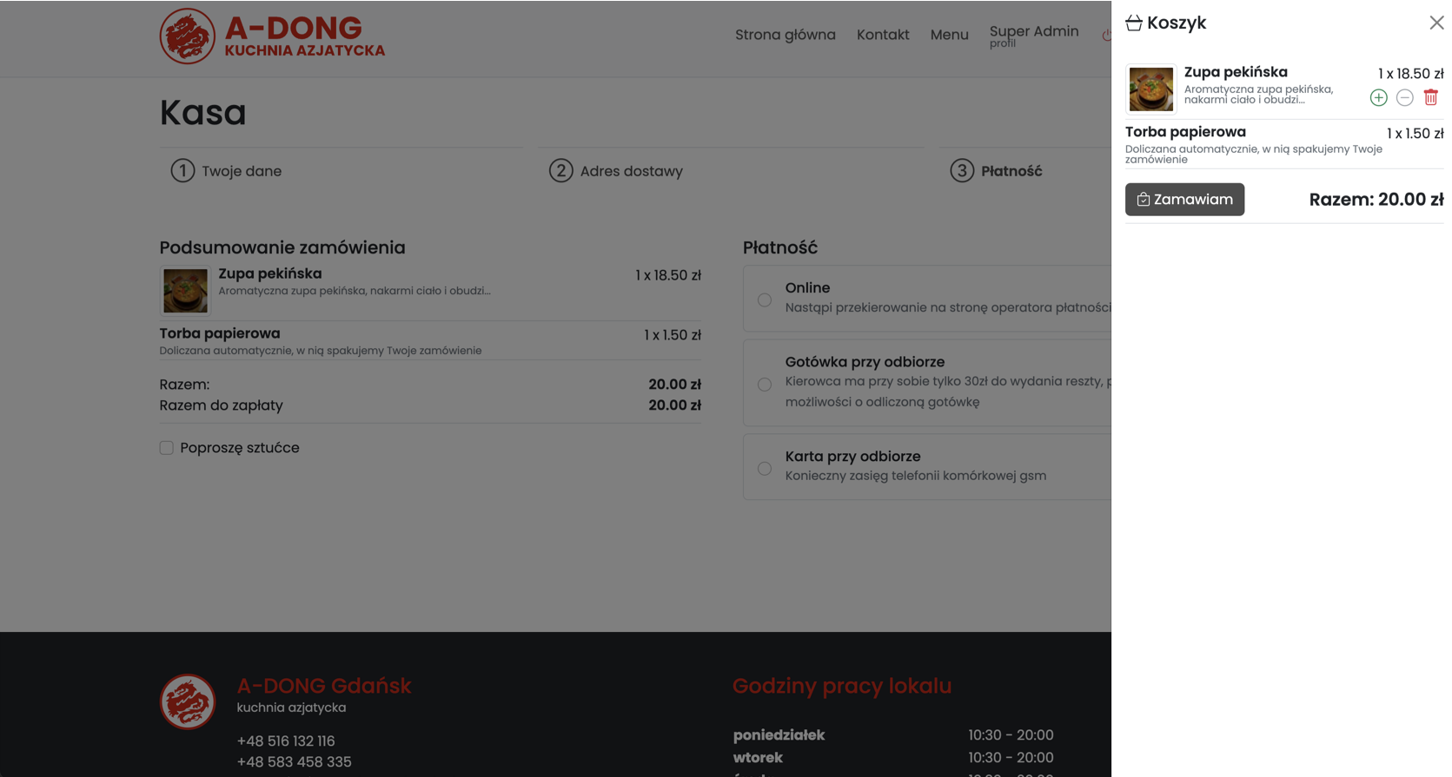Image resolution: width=1452 pixels, height=777 pixels.
Task: Click Zupa pekińska thumbnail in cart panel
Action: (x=1150, y=89)
